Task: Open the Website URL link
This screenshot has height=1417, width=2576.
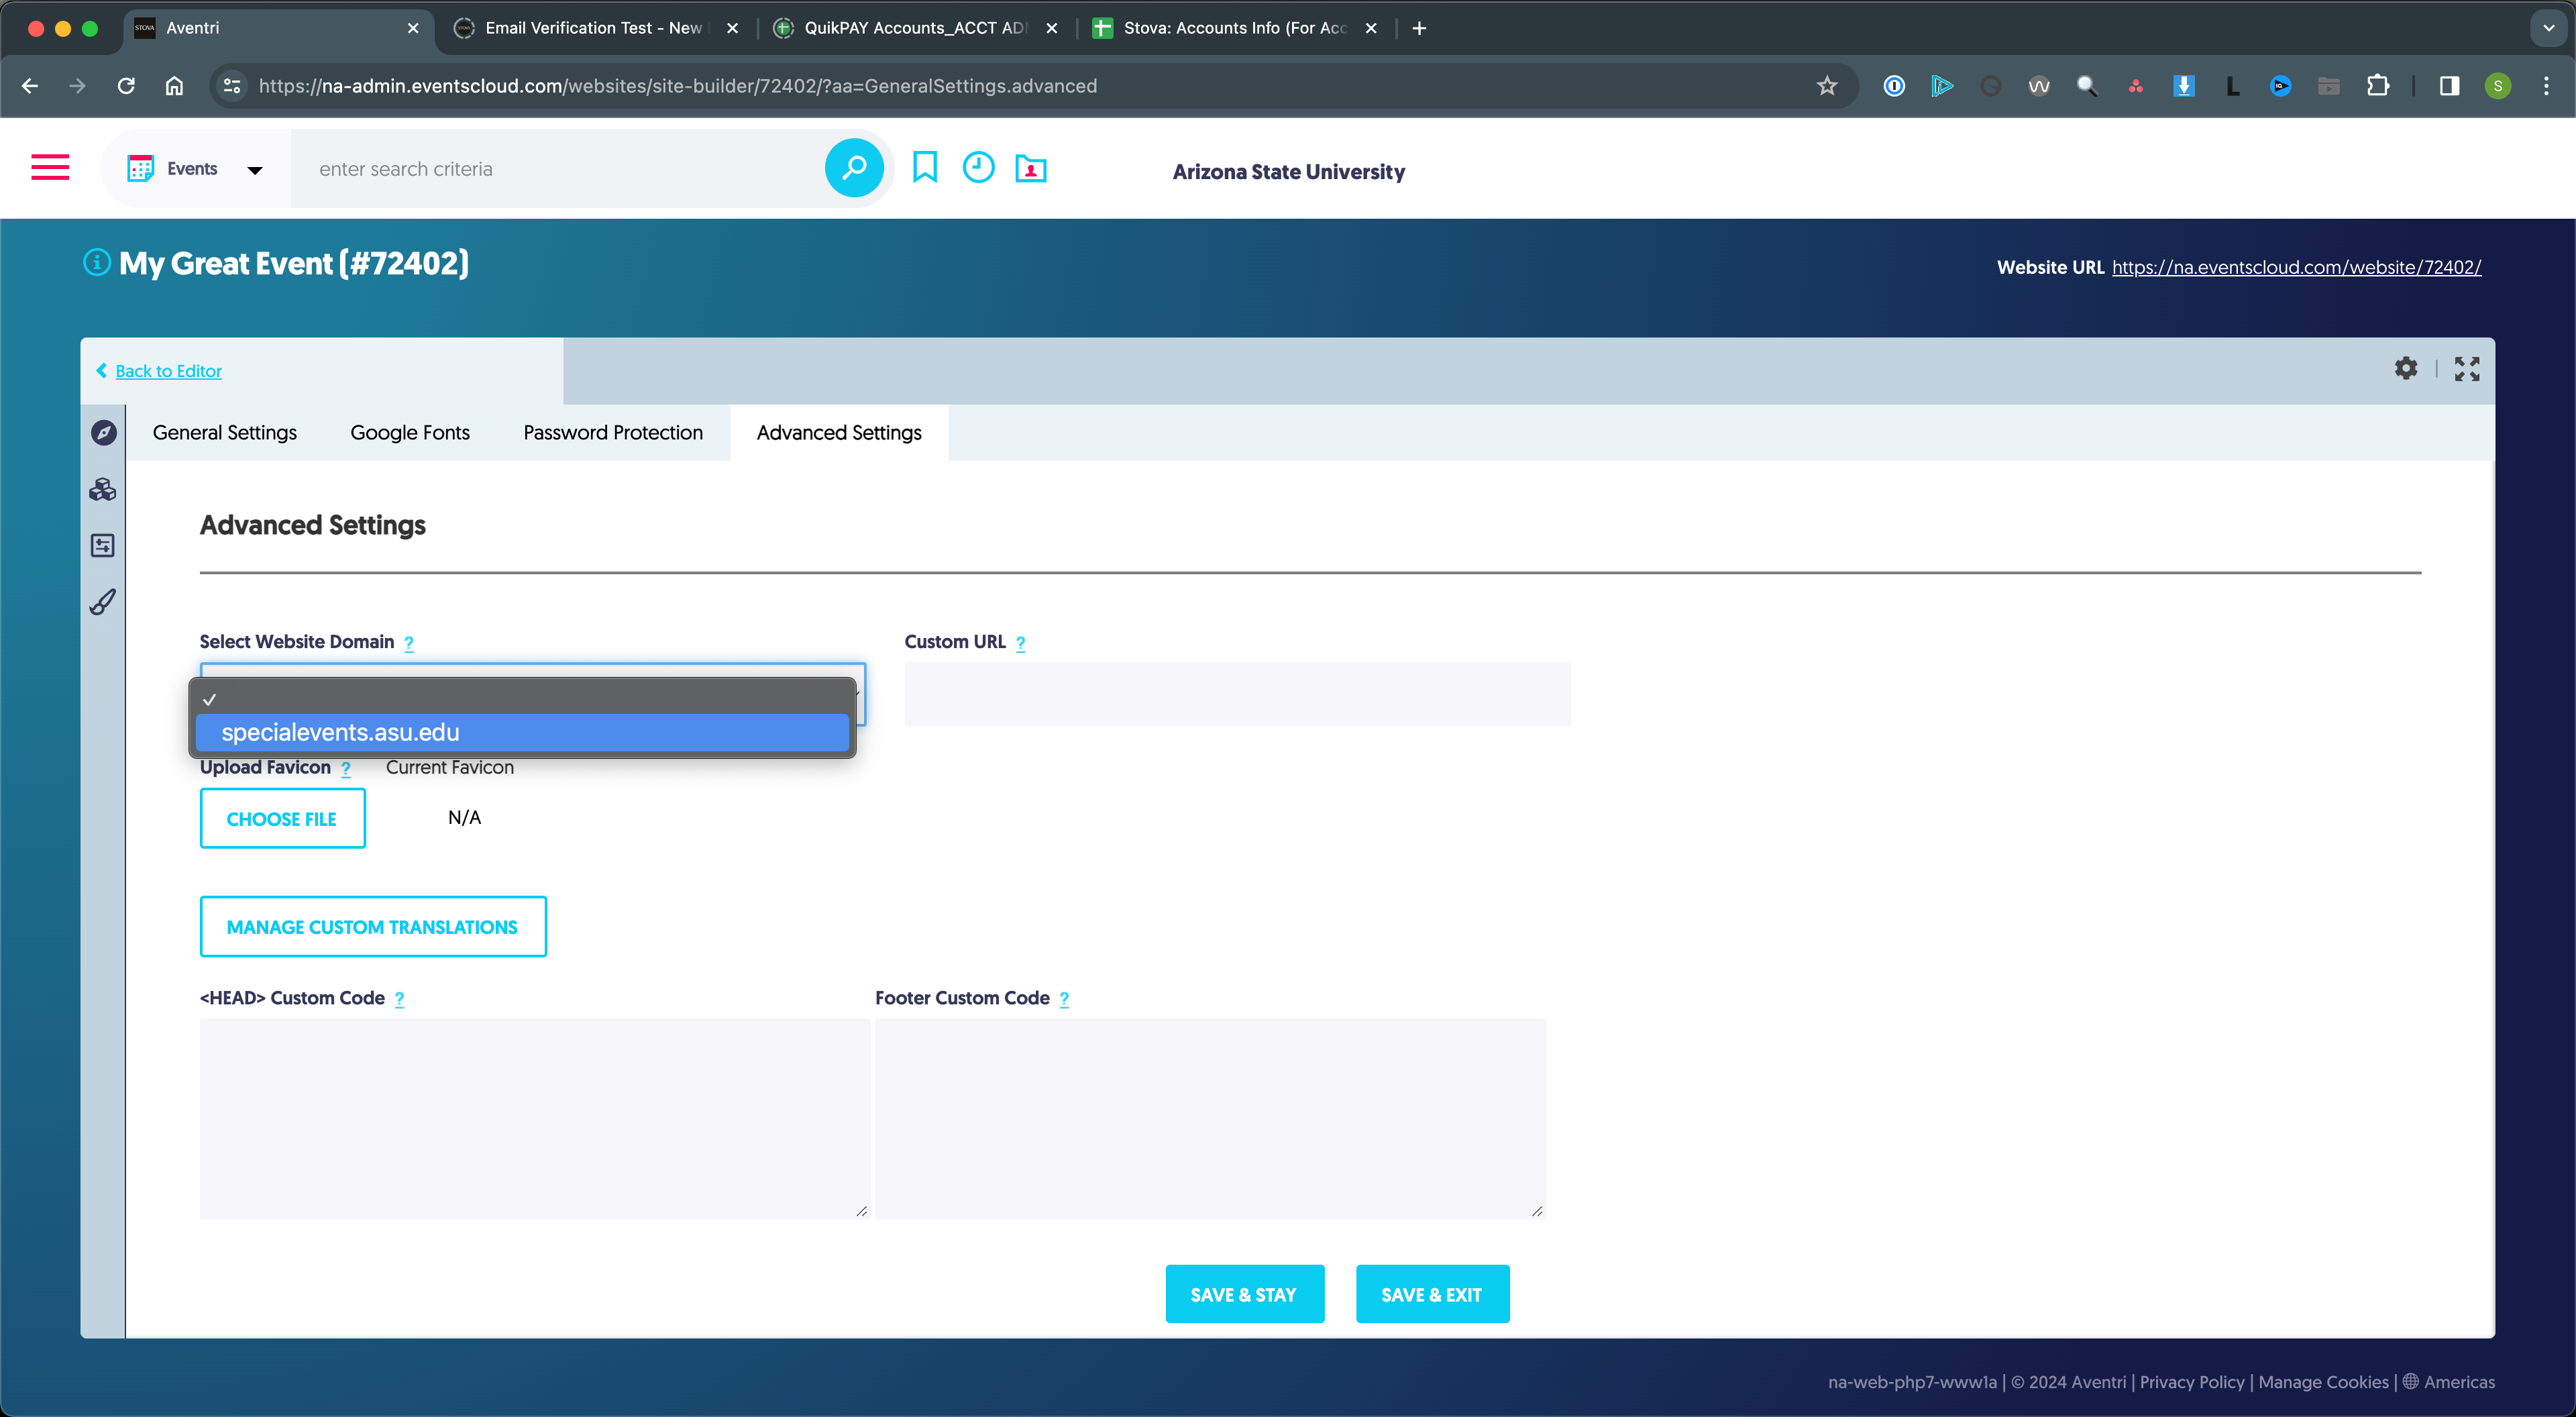Action: 2296,267
